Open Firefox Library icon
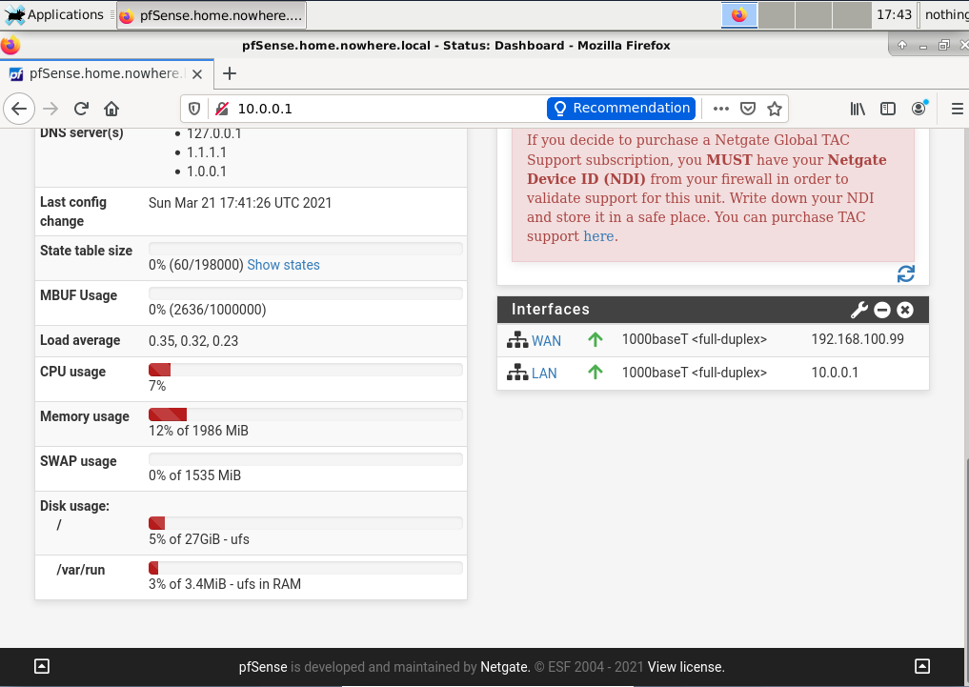This screenshot has height=687, width=969. click(858, 109)
